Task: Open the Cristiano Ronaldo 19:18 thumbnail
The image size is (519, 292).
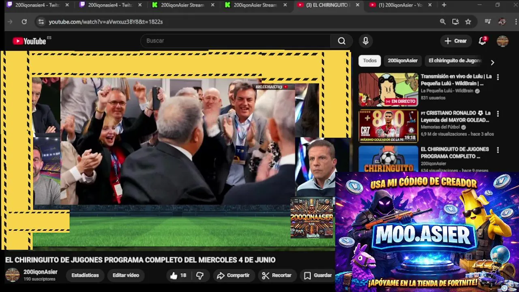Action: click(388, 127)
